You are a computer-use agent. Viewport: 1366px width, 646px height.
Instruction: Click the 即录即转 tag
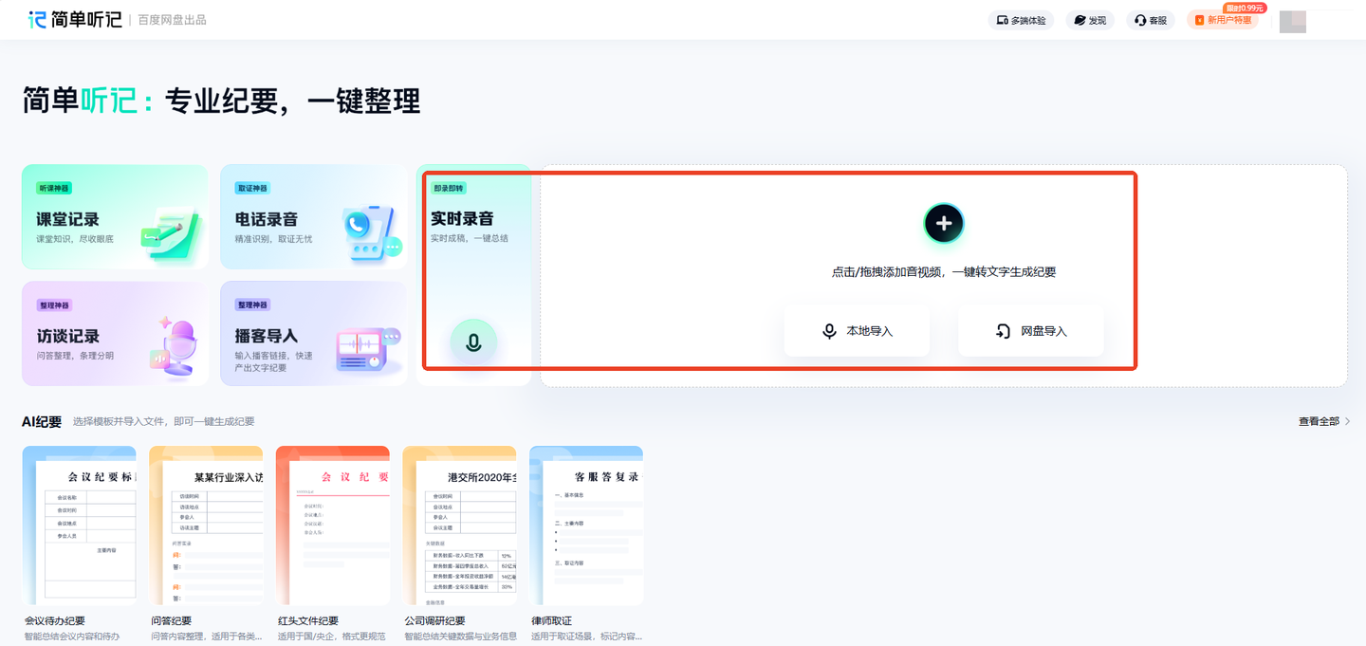tap(450, 188)
